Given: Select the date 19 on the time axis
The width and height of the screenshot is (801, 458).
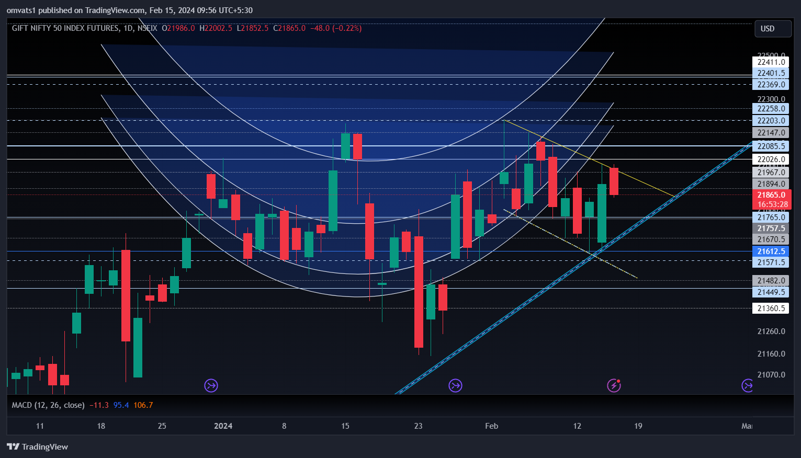Looking at the screenshot, I should click(x=638, y=426).
